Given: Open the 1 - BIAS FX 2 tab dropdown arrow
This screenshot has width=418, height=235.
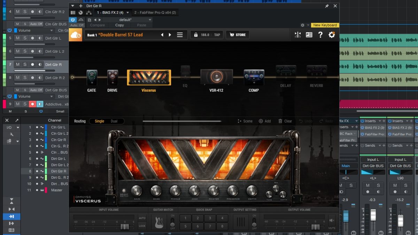Looking at the screenshot, I should click(127, 13).
